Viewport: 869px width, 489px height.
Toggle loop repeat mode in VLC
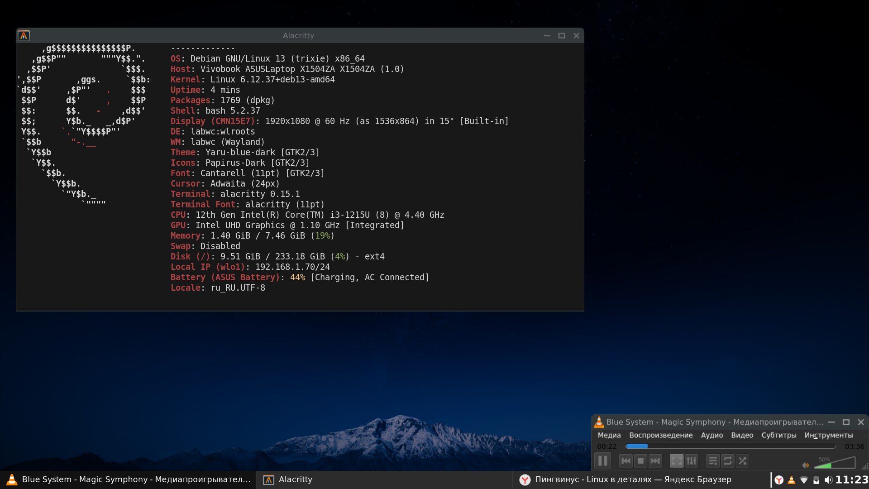[x=728, y=461]
